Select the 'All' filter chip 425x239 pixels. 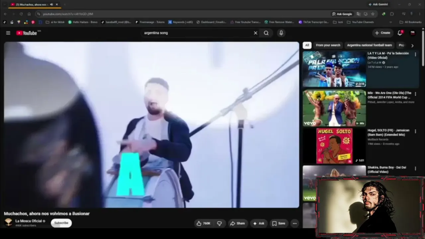(307, 45)
